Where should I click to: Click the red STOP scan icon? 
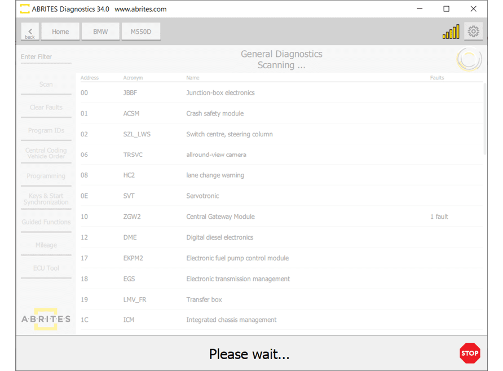[469, 354]
